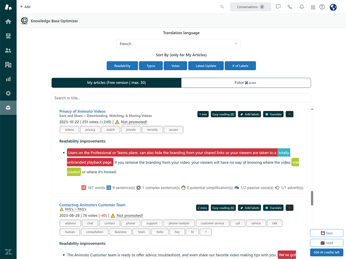The height and width of the screenshot is (259, 346).
Task: Switch to the Fotor Zendesk tab
Action: pyautogui.click(x=246, y=83)
